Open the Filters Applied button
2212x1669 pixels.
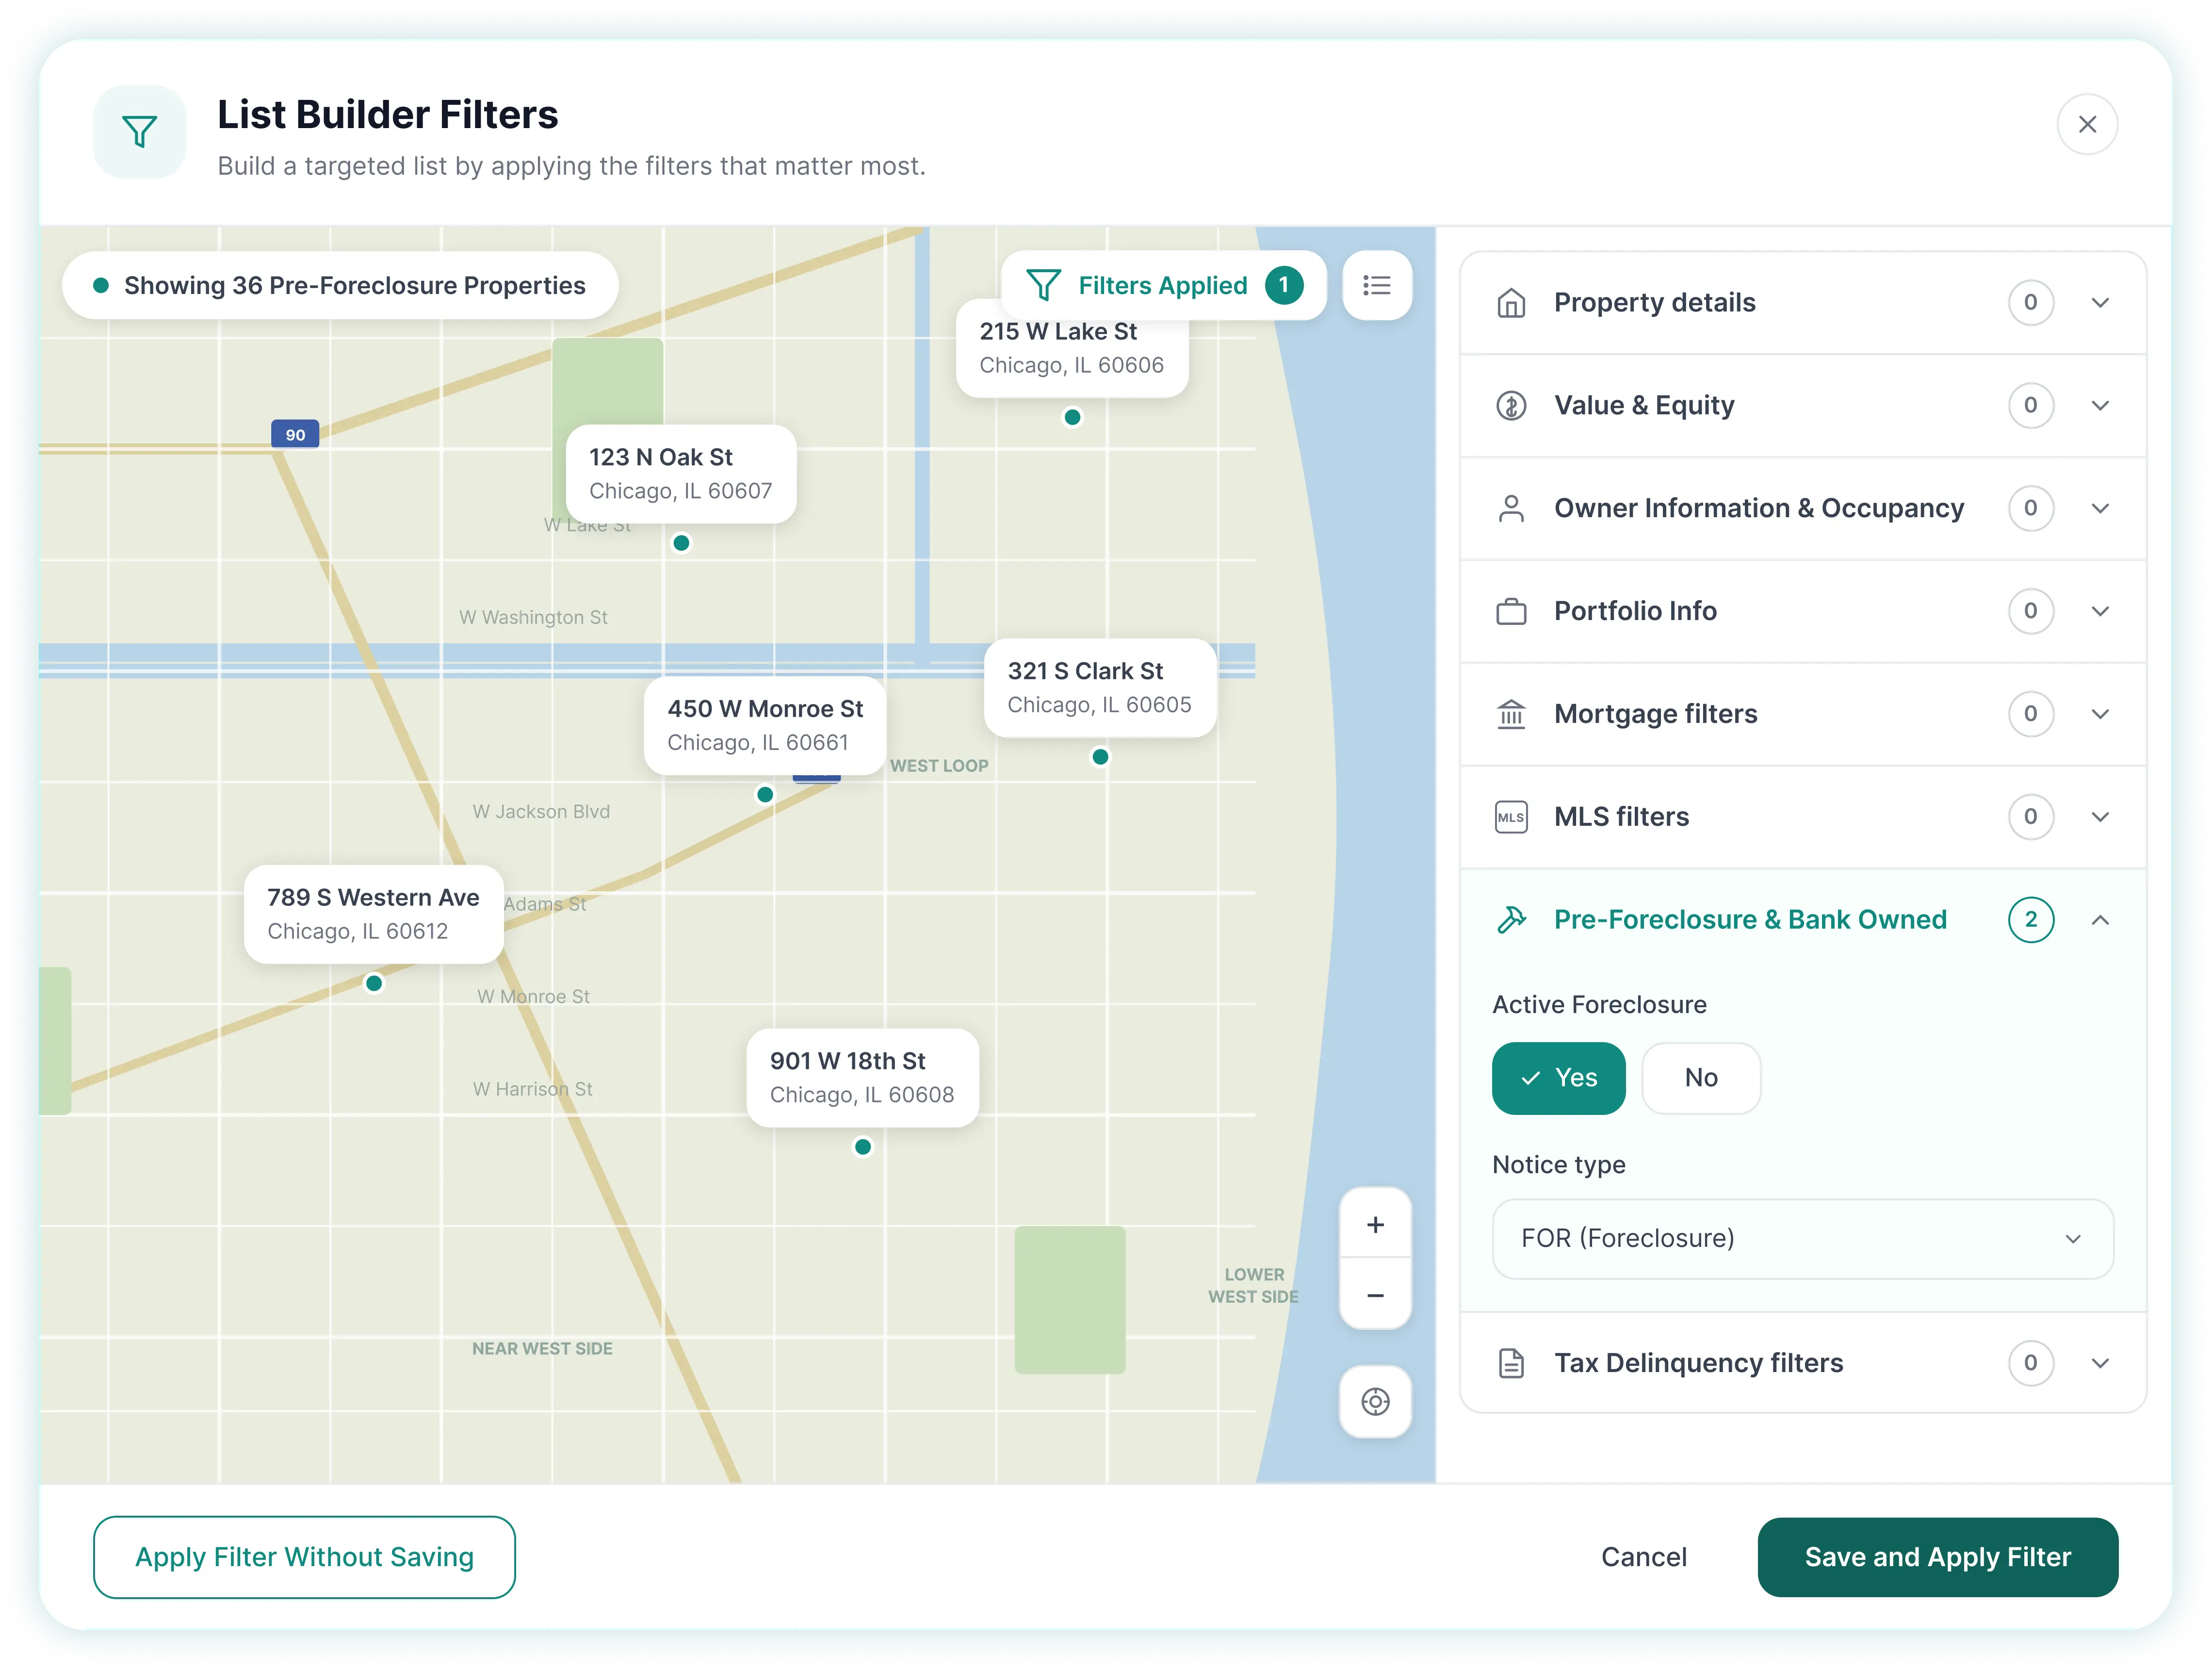click(x=1164, y=286)
